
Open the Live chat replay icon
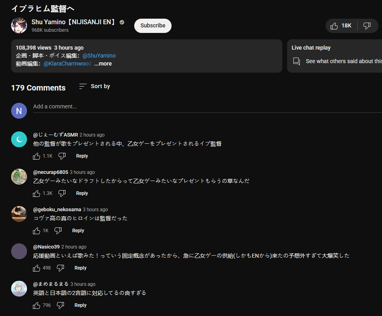297,61
